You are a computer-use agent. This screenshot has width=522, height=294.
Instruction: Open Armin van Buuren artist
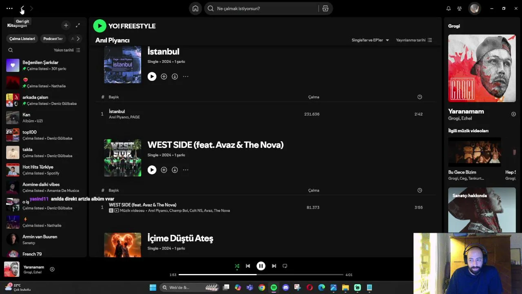44,240
